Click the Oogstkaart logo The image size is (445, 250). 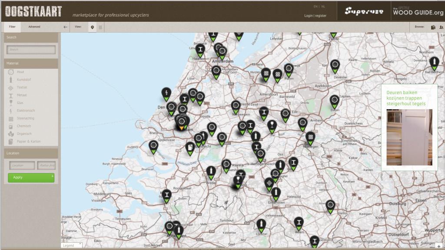coord(33,11)
